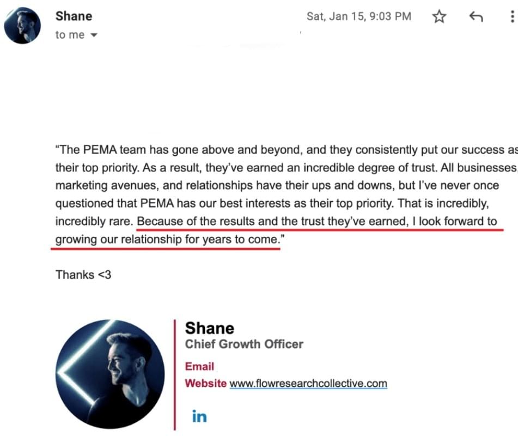518x436 pixels.
Task: Click the underlined 'Because of the results' sentence
Action: tap(317, 221)
